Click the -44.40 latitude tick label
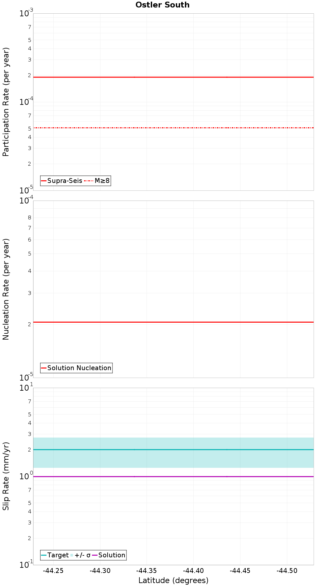The width and height of the screenshot is (325, 586). pyautogui.click(x=193, y=571)
